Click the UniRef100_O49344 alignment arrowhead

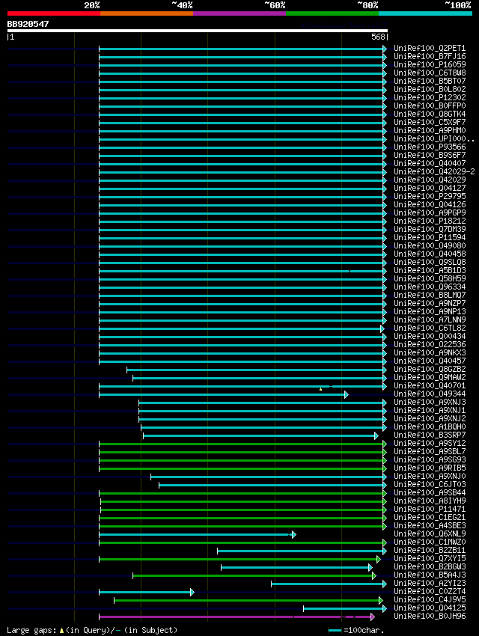coord(347,394)
